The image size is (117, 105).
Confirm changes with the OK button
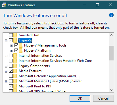(80, 98)
